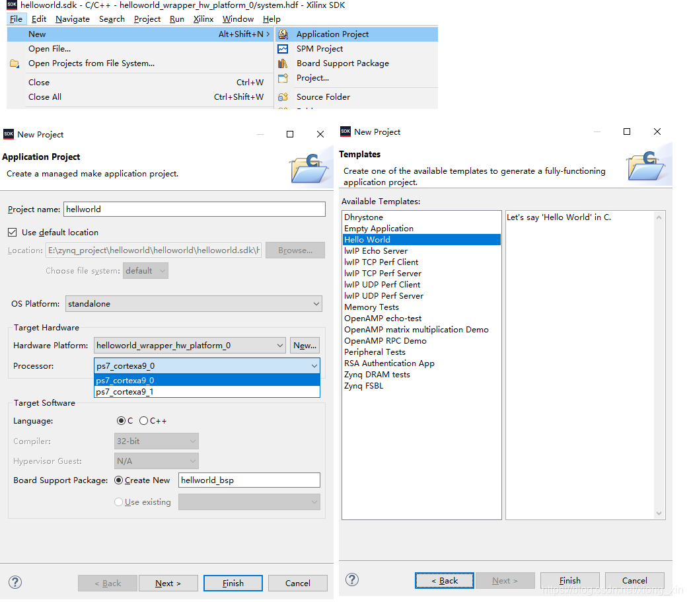
Task: Click Finish in Templates dialog
Action: tap(570, 580)
